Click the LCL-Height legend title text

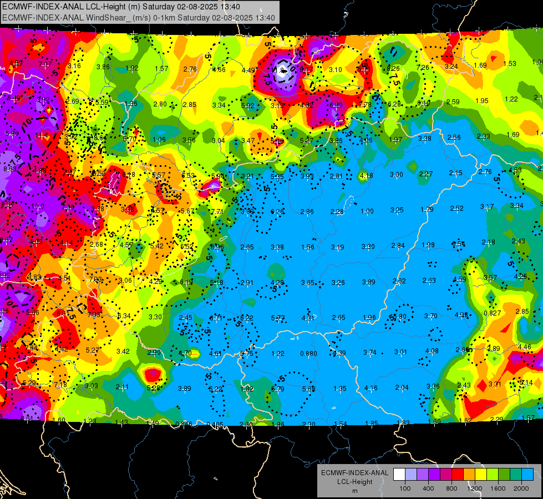[354, 482]
